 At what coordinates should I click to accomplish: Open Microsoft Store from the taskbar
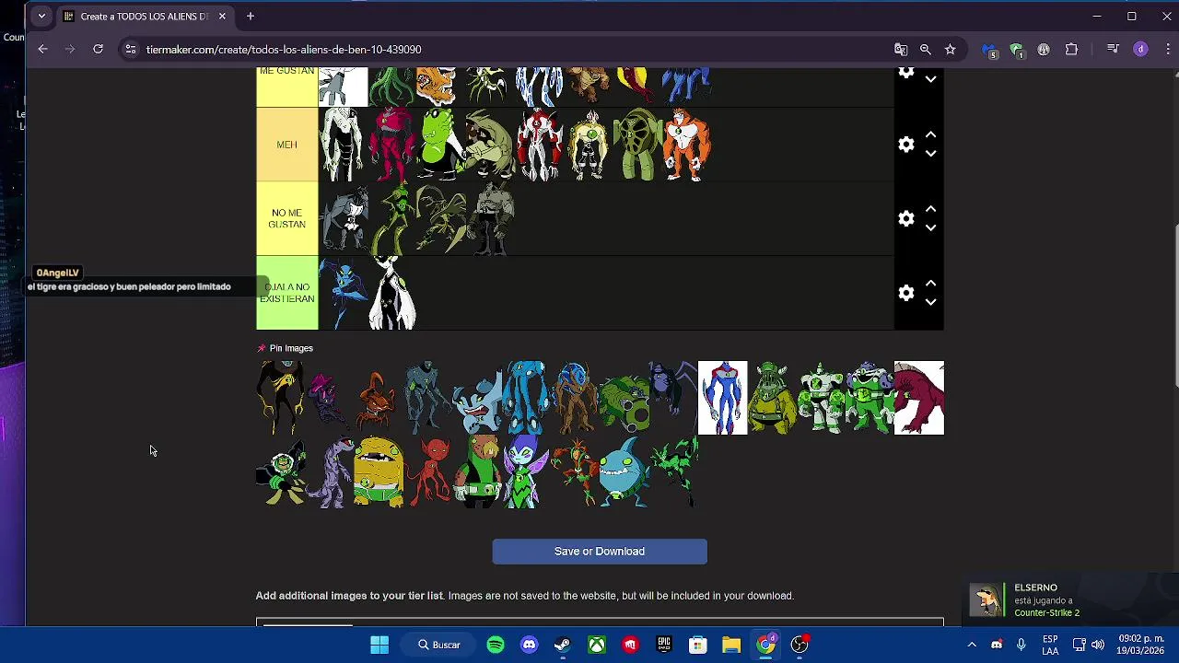point(697,645)
